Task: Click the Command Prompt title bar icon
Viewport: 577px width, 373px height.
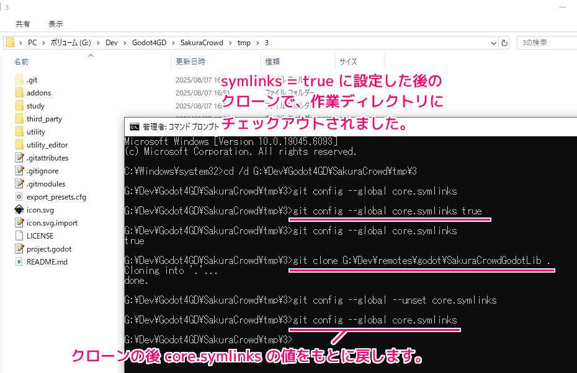Action: point(134,127)
